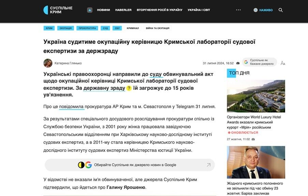The width and height of the screenshot is (308, 196).
Task: Select the Окупація tag
Action: pos(65,28)
